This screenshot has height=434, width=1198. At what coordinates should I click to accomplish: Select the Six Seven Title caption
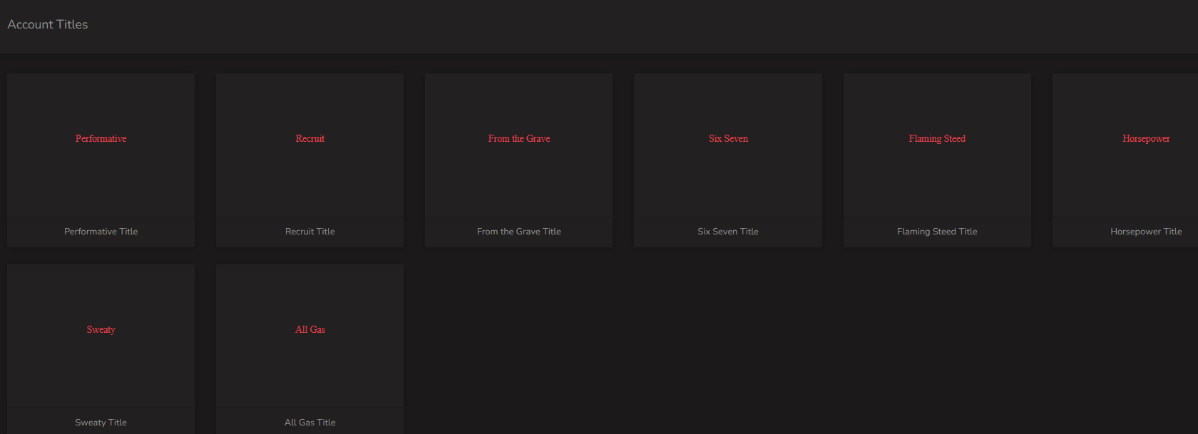(x=728, y=232)
